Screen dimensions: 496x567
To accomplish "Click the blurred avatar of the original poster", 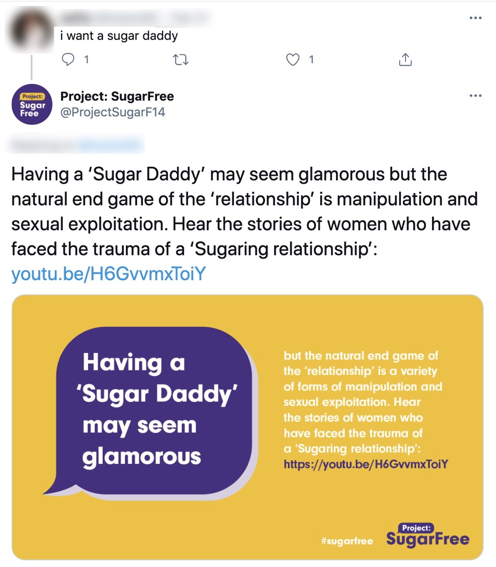I will [x=30, y=30].
